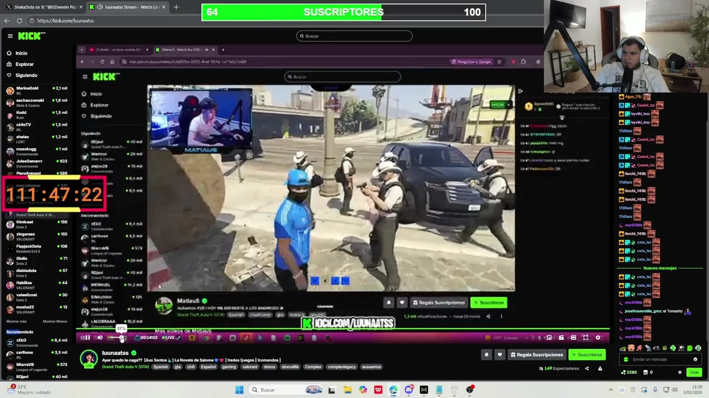Share the stream using the share icon
The height and width of the screenshot is (398, 709).
tap(587, 369)
